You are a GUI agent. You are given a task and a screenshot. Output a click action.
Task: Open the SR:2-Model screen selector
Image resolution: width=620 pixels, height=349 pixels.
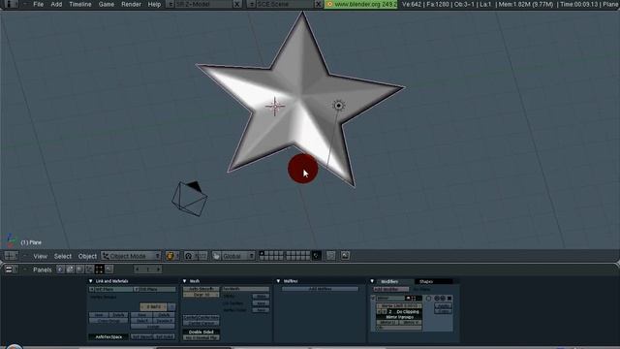coord(170,4)
